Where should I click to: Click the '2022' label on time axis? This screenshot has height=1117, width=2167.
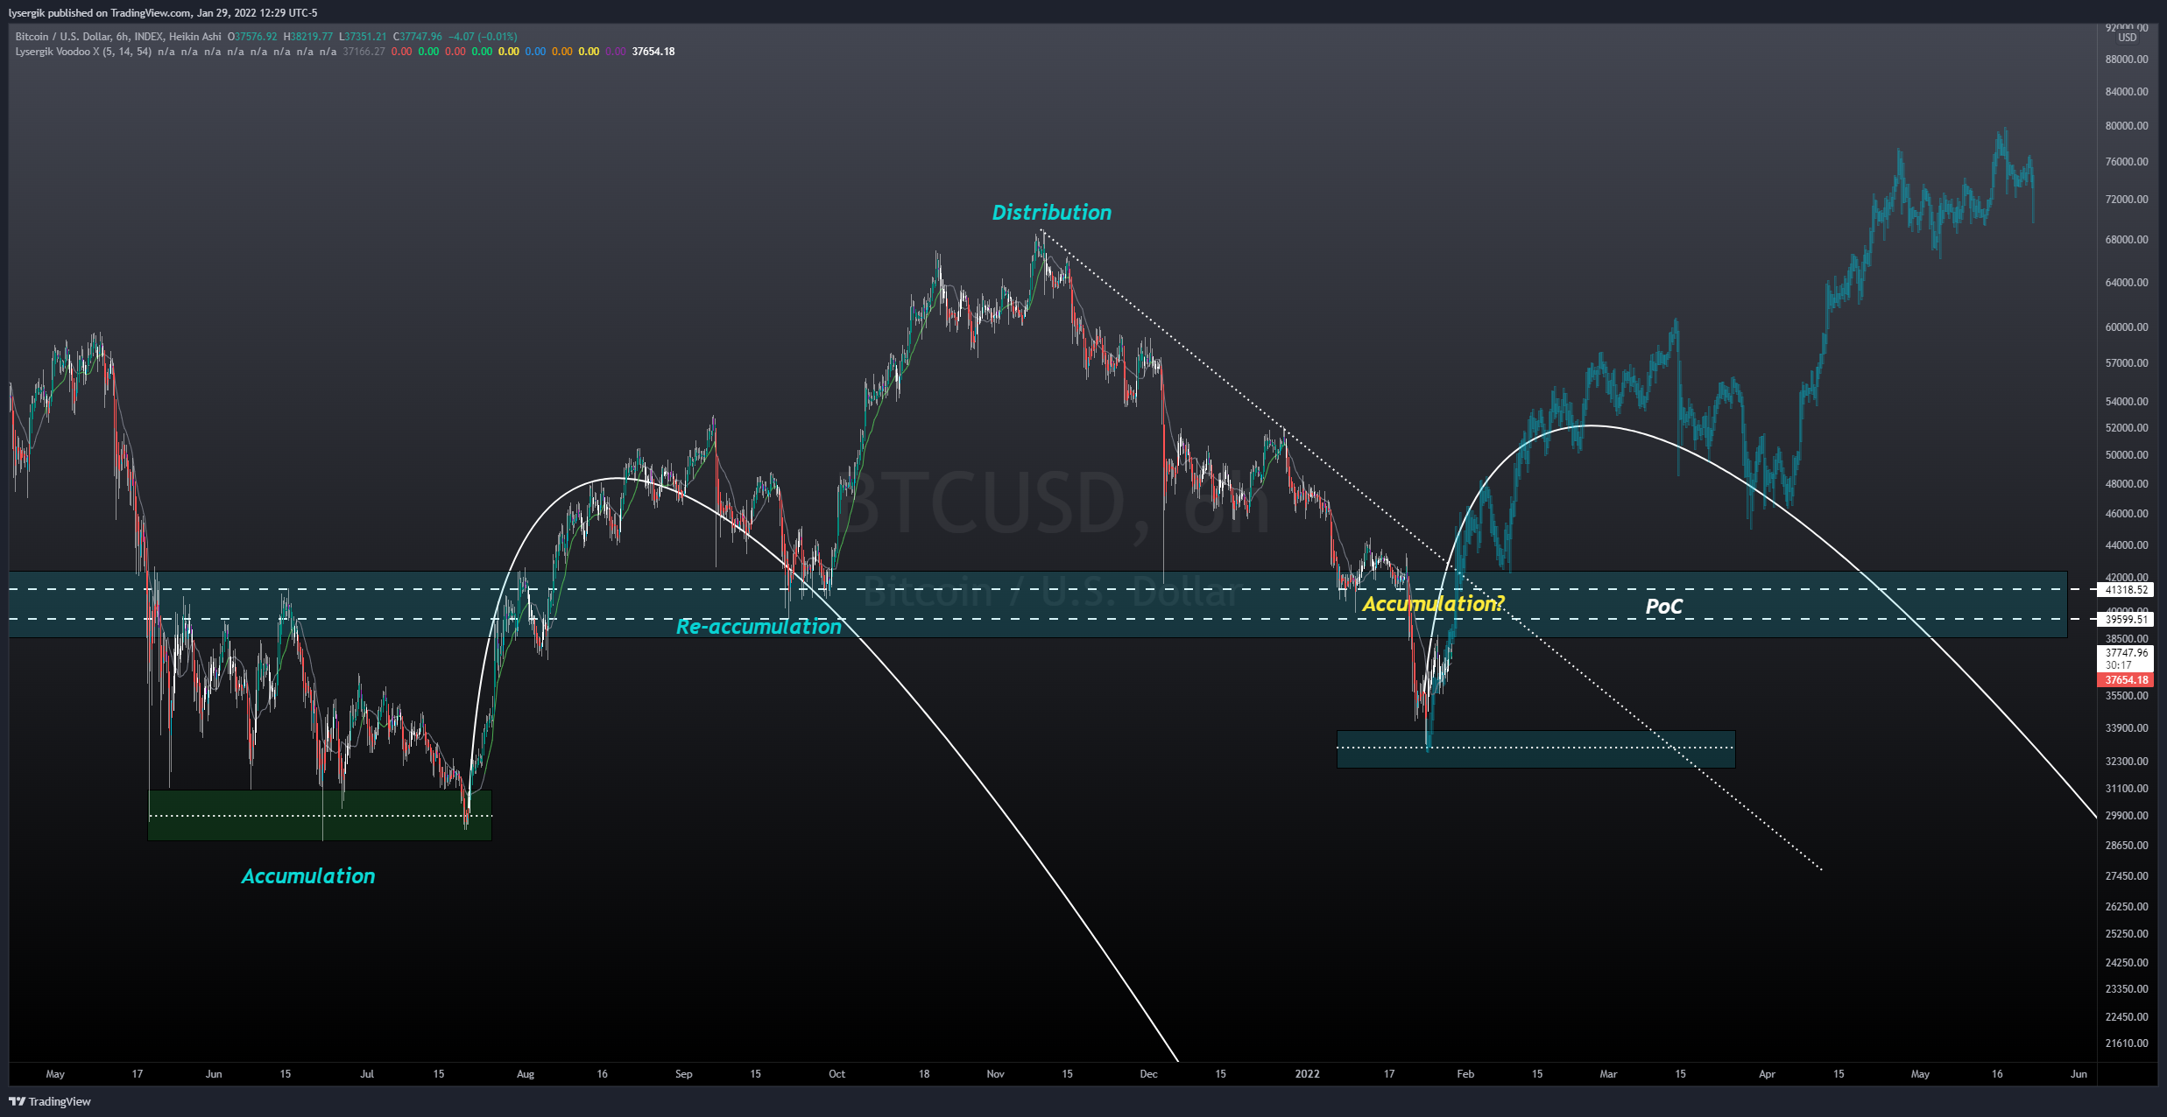(x=1307, y=1074)
